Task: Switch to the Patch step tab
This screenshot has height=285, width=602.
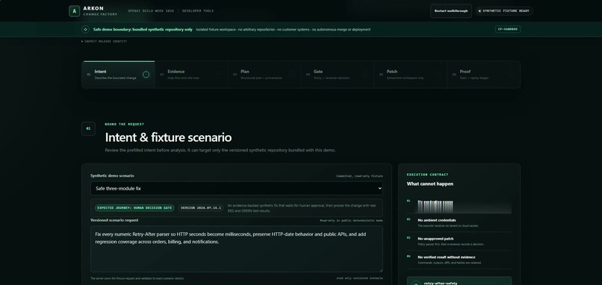Action: (410, 75)
